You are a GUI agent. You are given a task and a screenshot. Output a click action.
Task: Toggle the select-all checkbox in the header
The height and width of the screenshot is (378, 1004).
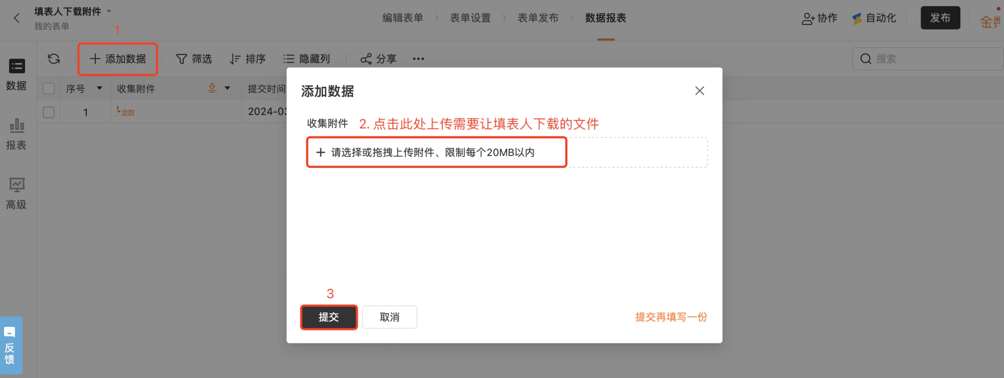[49, 89]
